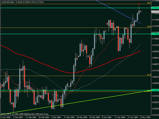Click 0.63670 on the price axis
This screenshot has height=119, width=159.
(155, 102)
